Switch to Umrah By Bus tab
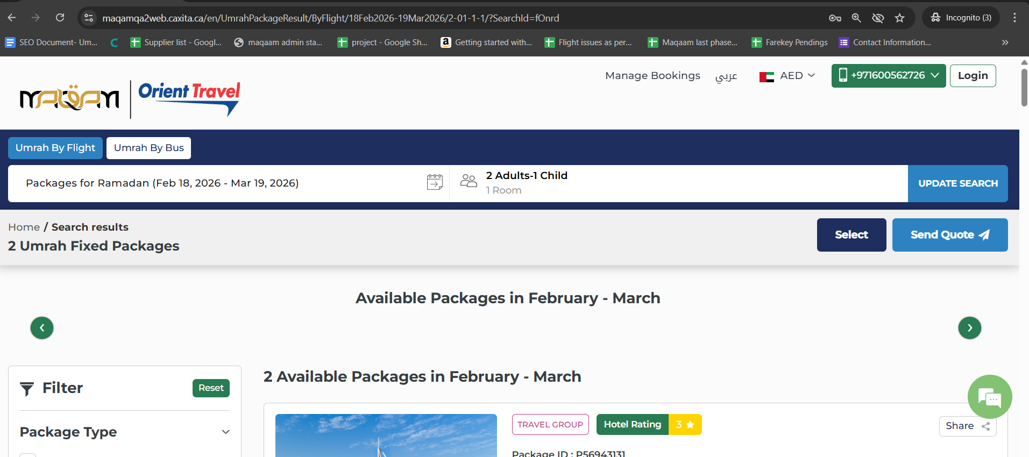Image resolution: width=1029 pixels, height=457 pixels. (x=148, y=148)
